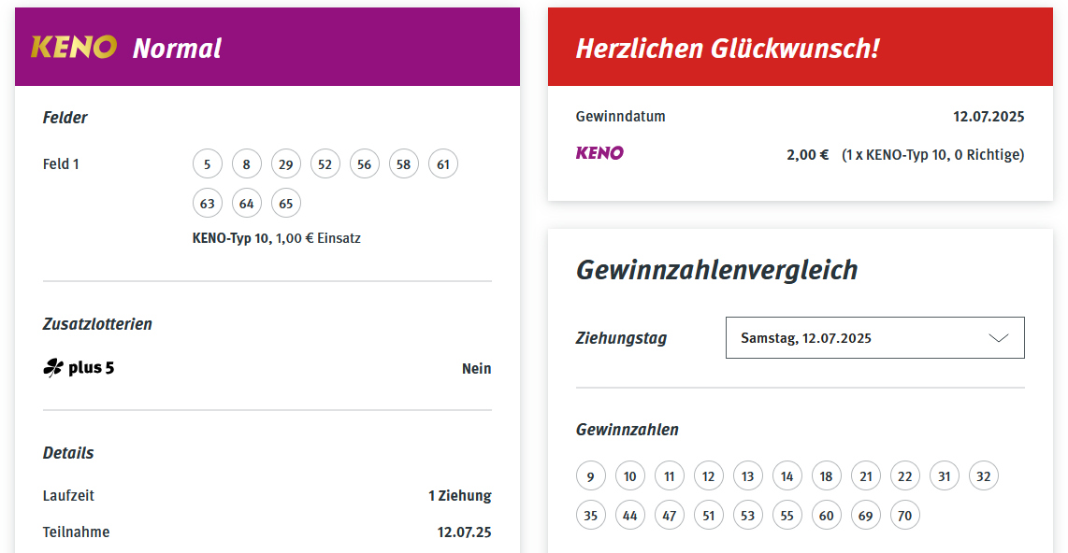The image size is (1068, 553).
Task: Pick winning number ball 18
Action: [826, 476]
